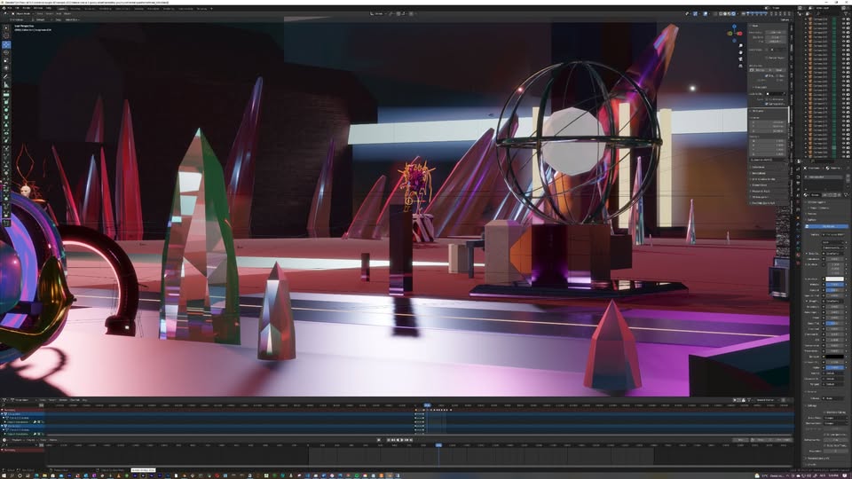Toggle snapping magnet in viewport header

point(398,13)
